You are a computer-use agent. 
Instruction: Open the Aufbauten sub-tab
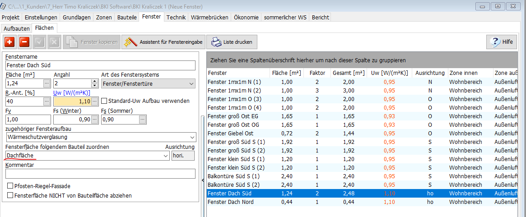point(16,28)
